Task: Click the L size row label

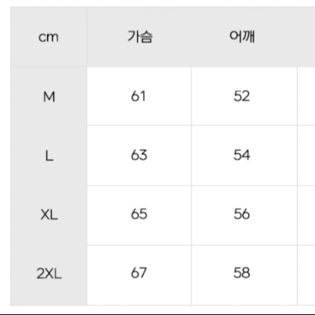Action: tap(48, 156)
